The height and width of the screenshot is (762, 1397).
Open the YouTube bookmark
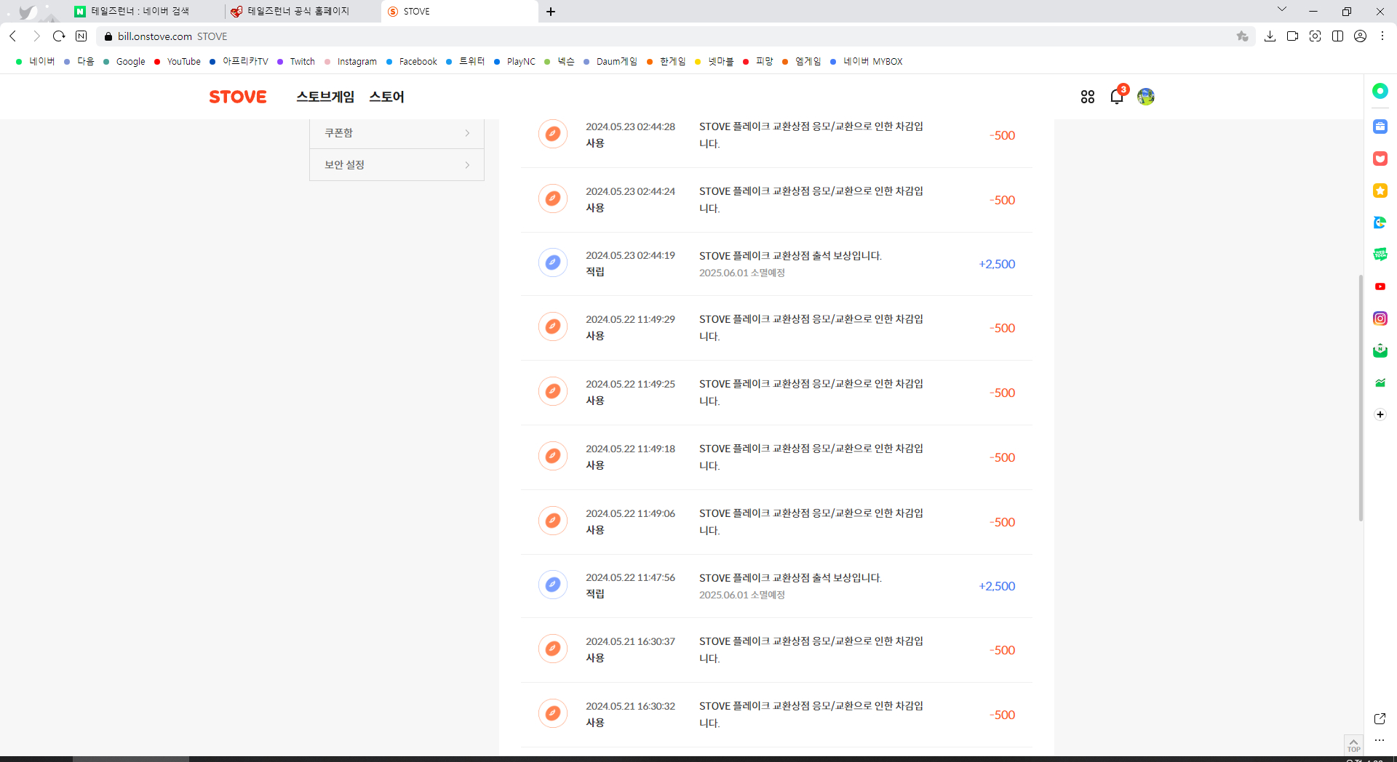(177, 62)
